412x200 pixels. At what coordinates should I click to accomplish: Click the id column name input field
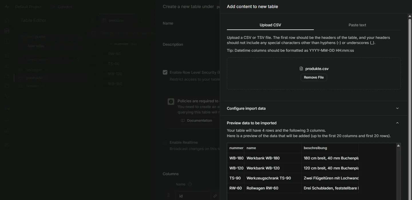(193, 196)
